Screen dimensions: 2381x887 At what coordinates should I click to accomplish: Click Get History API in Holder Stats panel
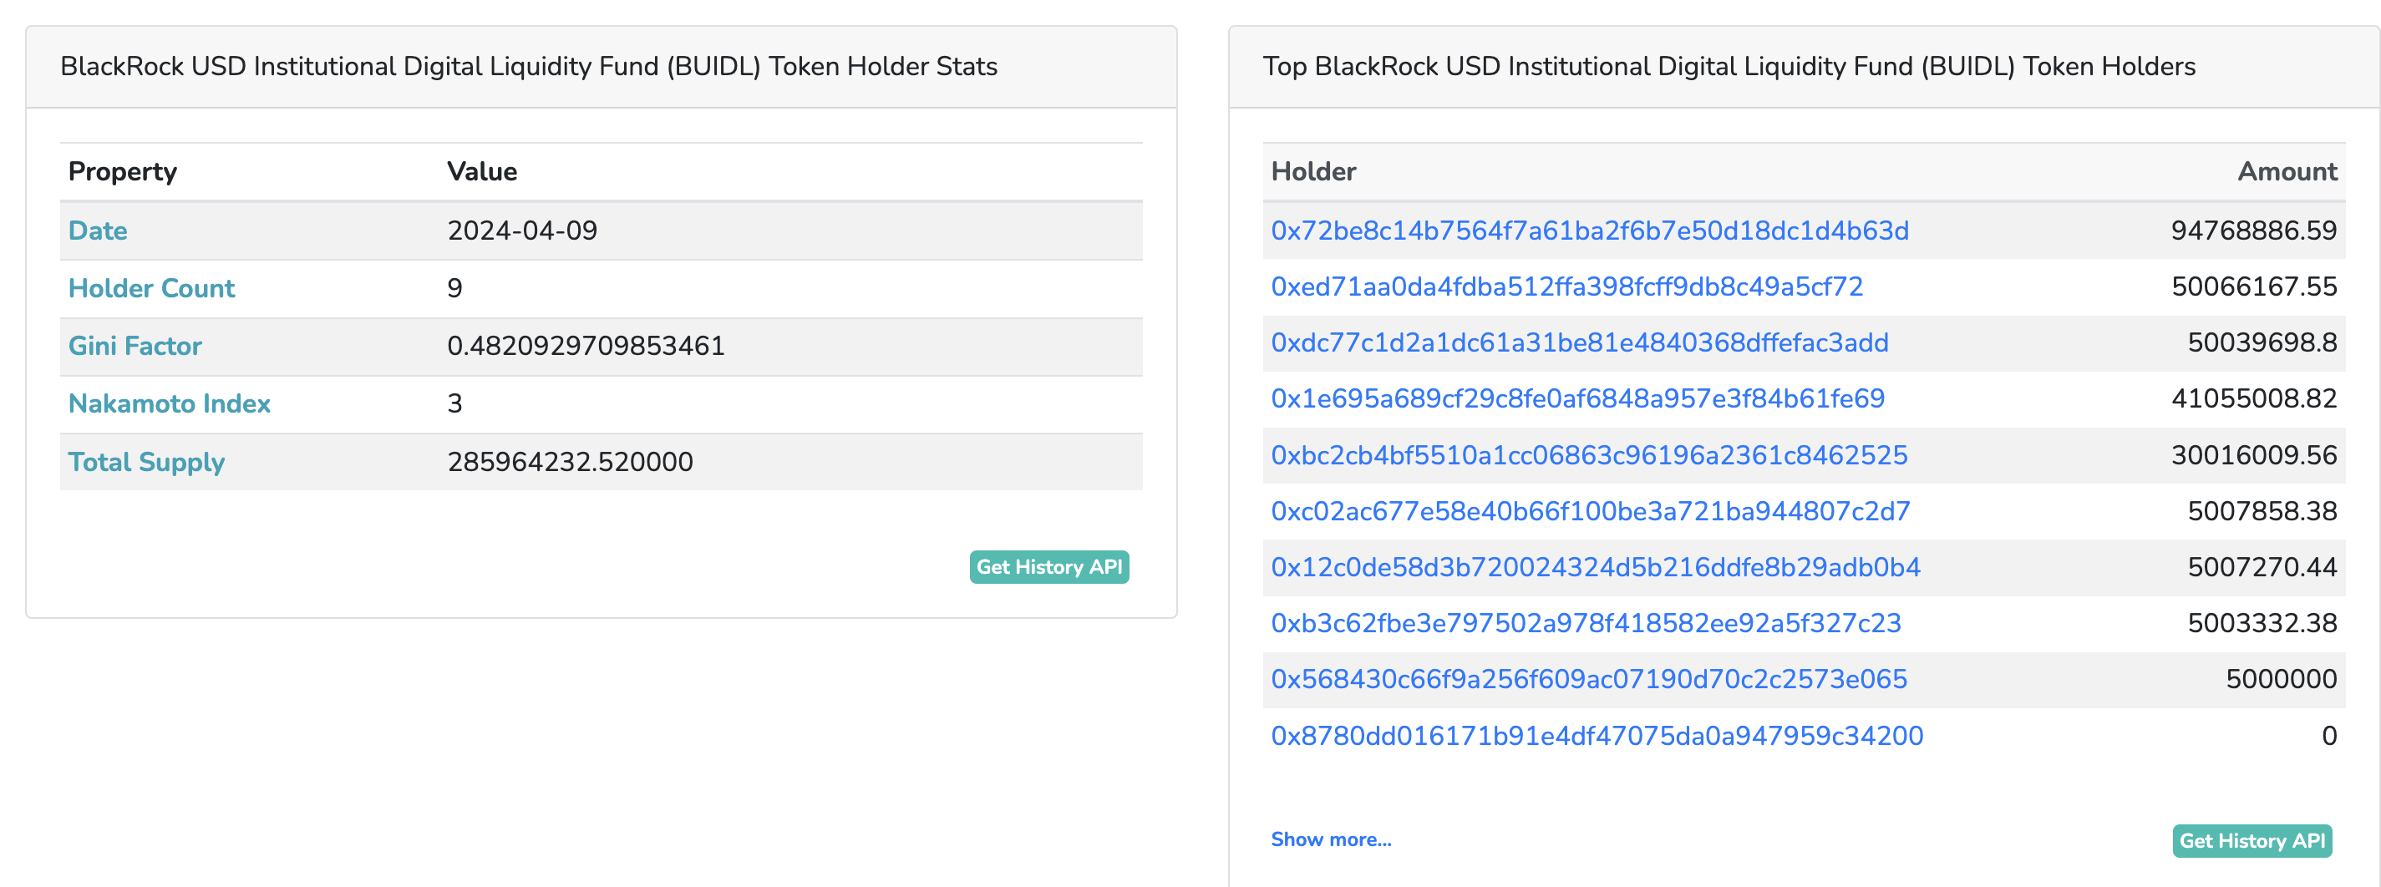point(1049,566)
